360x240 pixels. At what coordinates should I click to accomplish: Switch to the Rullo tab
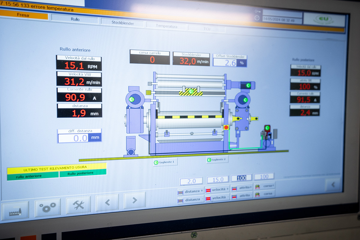[x=75, y=19]
